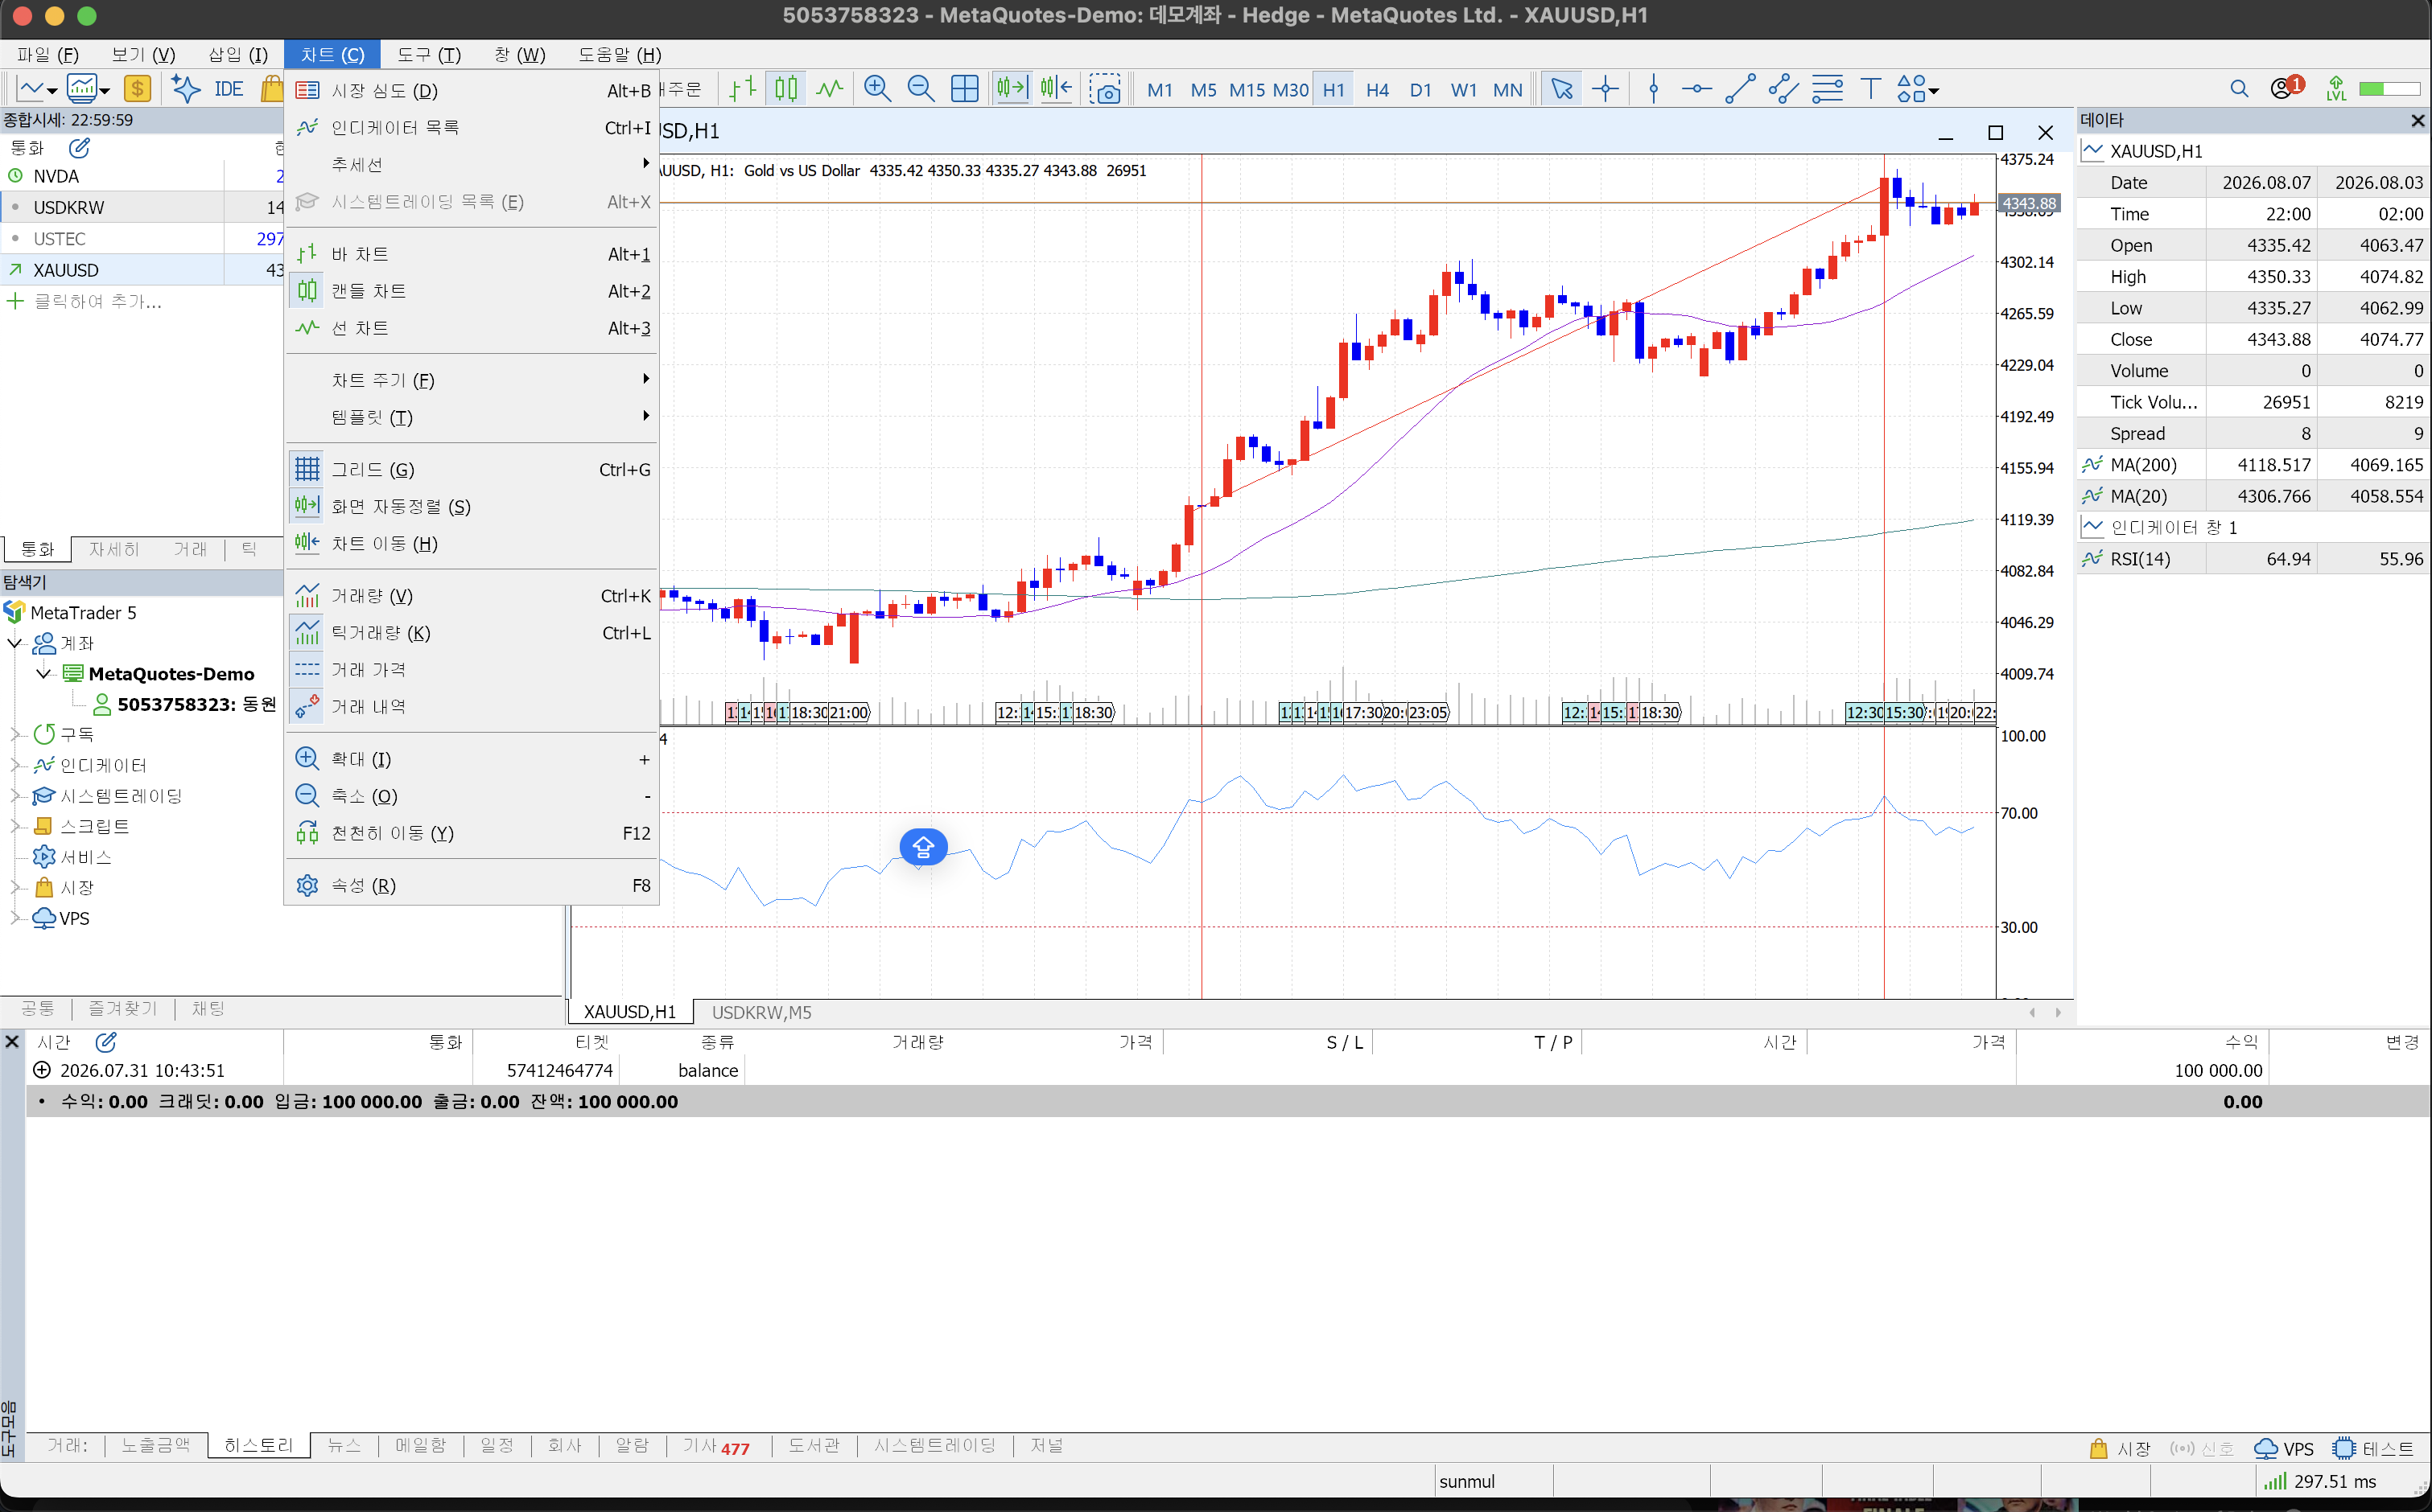The image size is (2432, 1512).
Task: Toggle trade history (거래 내역) menu item
Action: (472, 707)
